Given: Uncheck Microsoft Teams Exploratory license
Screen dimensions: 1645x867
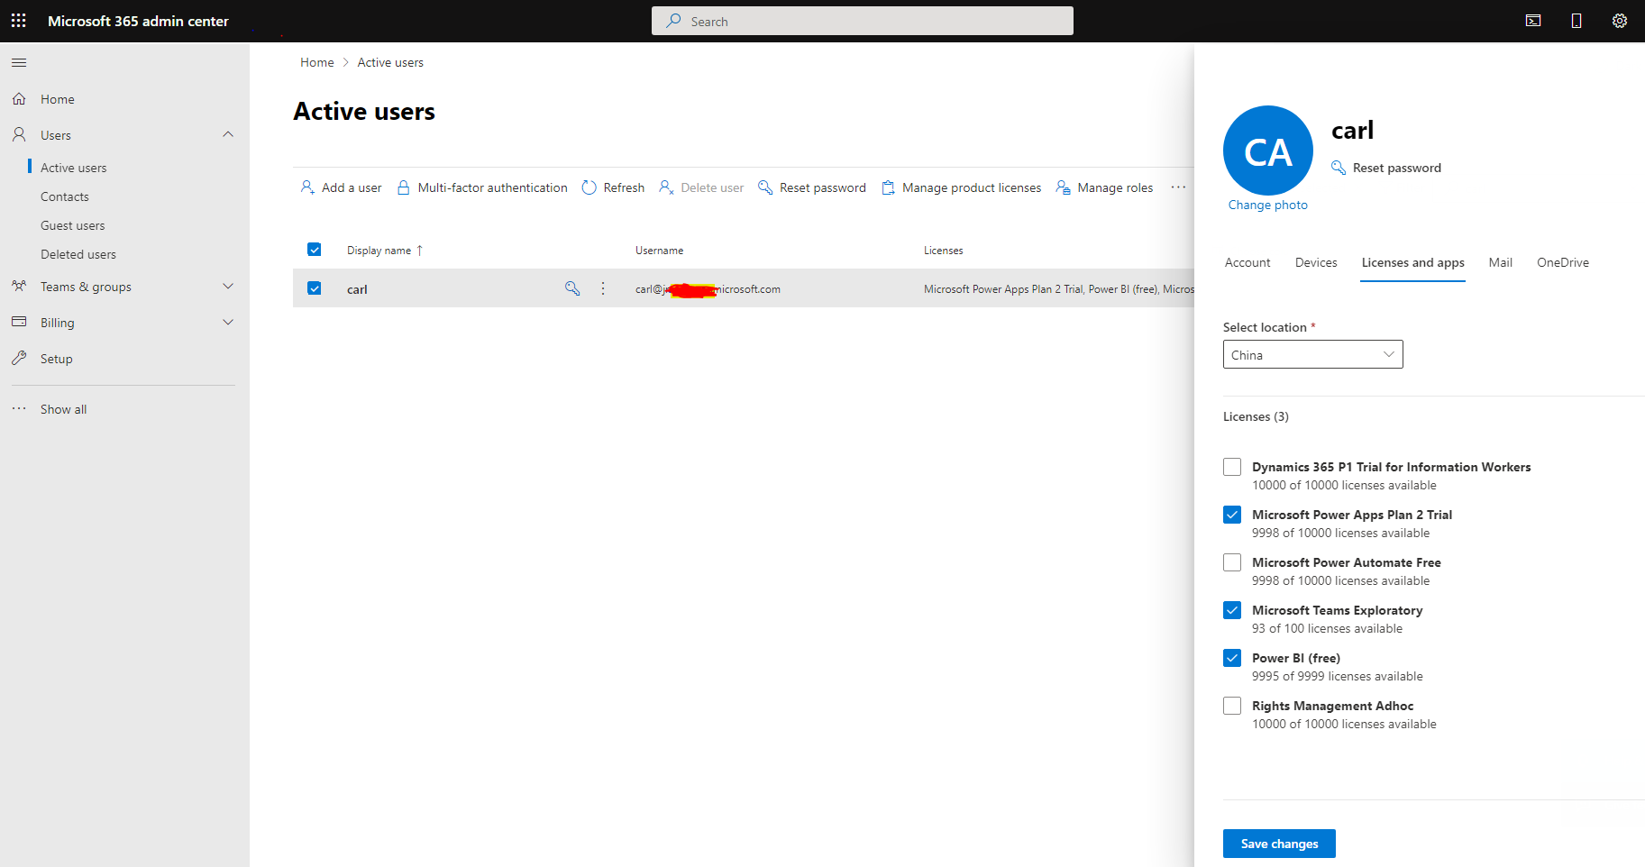Looking at the screenshot, I should coord(1232,610).
